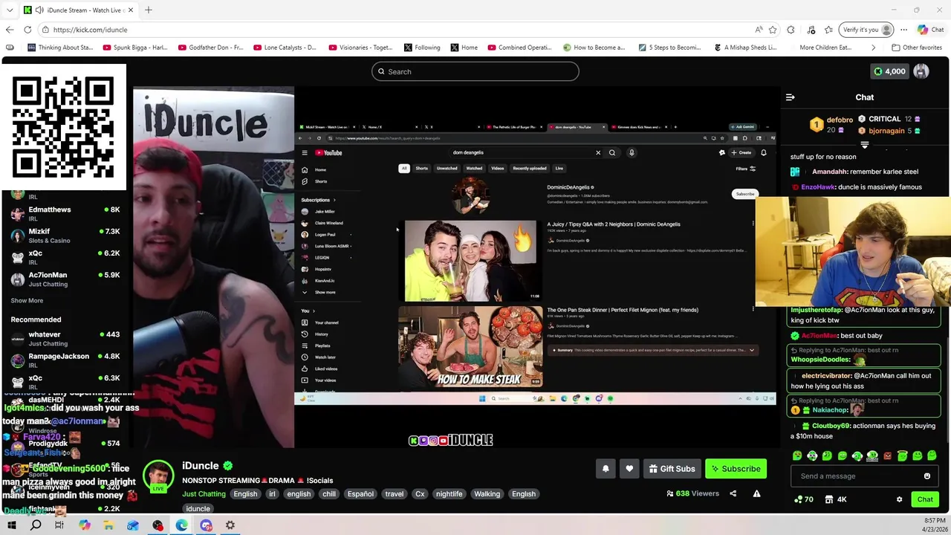Click the address bar URL
The height and width of the screenshot is (535, 951).
90,30
